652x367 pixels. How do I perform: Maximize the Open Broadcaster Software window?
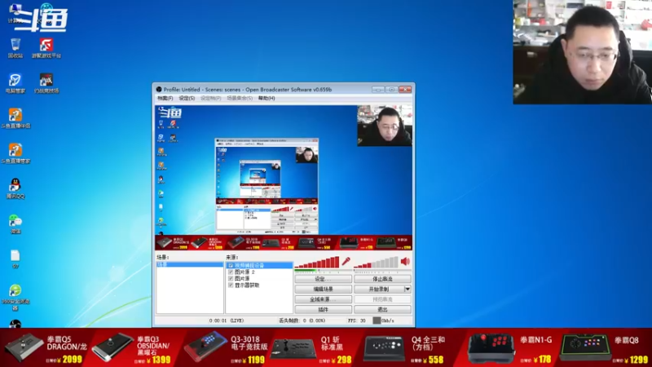pos(391,90)
